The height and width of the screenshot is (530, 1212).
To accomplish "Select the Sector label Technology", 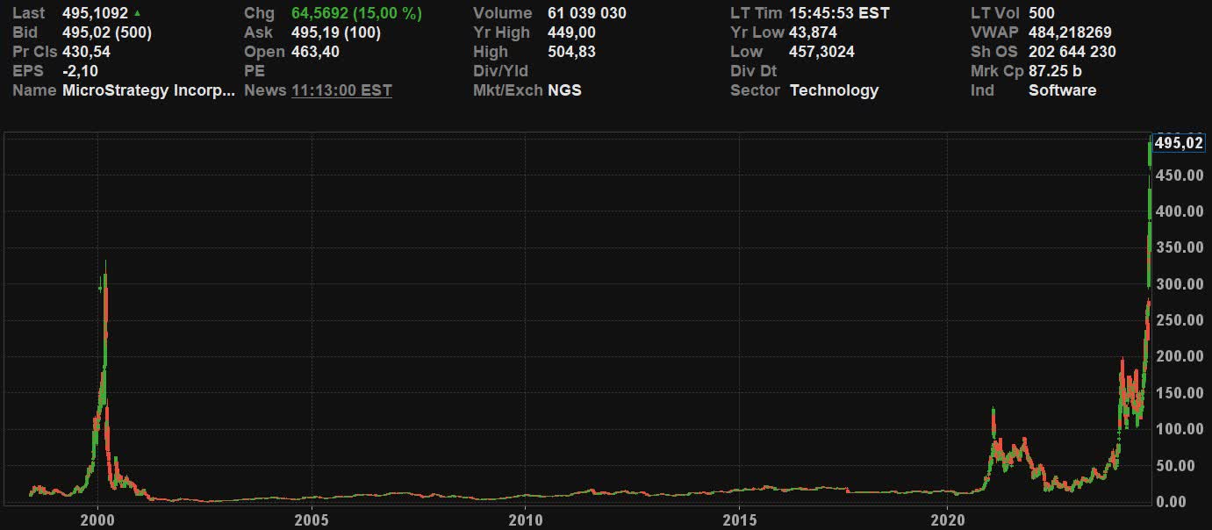I will pos(835,90).
